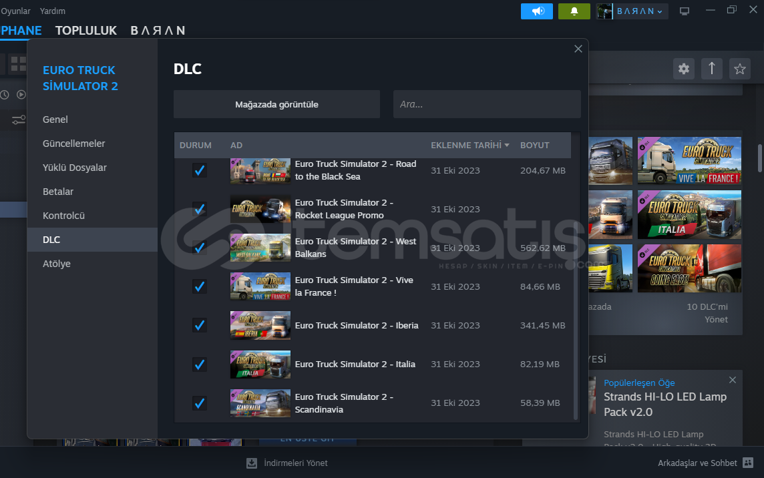
Task: Toggle the Vive la France DLC checkbox
Action: (x=199, y=286)
